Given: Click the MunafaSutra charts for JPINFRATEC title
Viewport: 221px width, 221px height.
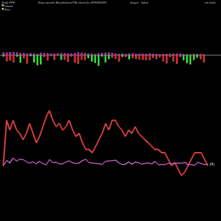Looking at the screenshot, I should click(72, 3).
